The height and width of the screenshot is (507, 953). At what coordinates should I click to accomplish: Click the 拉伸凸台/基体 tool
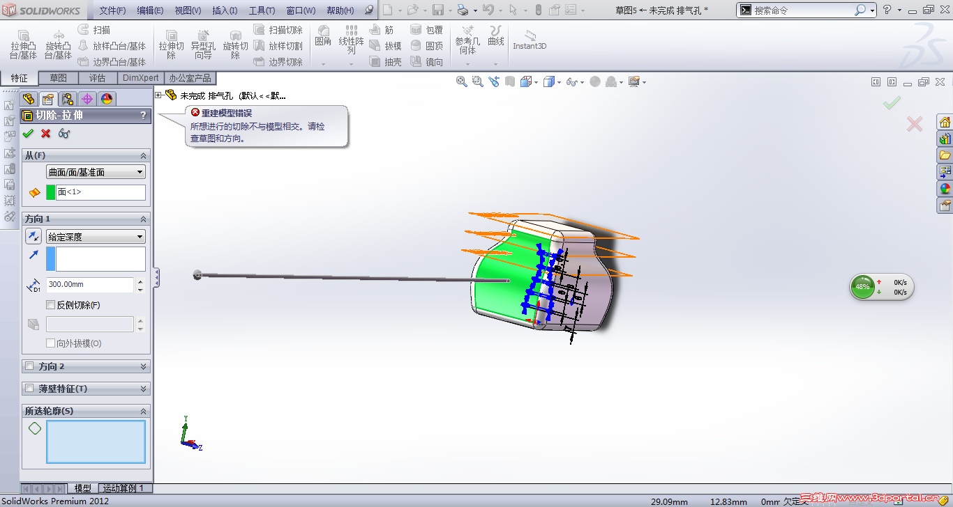point(23,45)
